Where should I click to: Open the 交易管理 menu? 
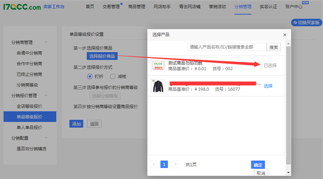tap(111, 7)
